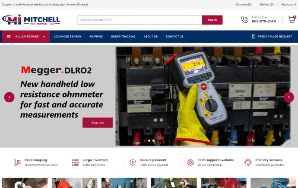The height and width of the screenshot is (188, 298).
Task: Click the Secure payment shield icon
Action: coord(133,163)
